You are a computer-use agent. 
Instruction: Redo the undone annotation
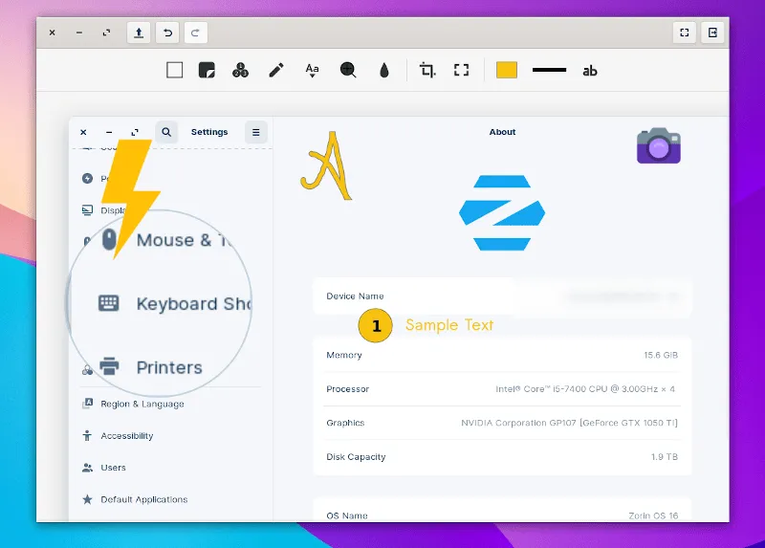point(195,33)
